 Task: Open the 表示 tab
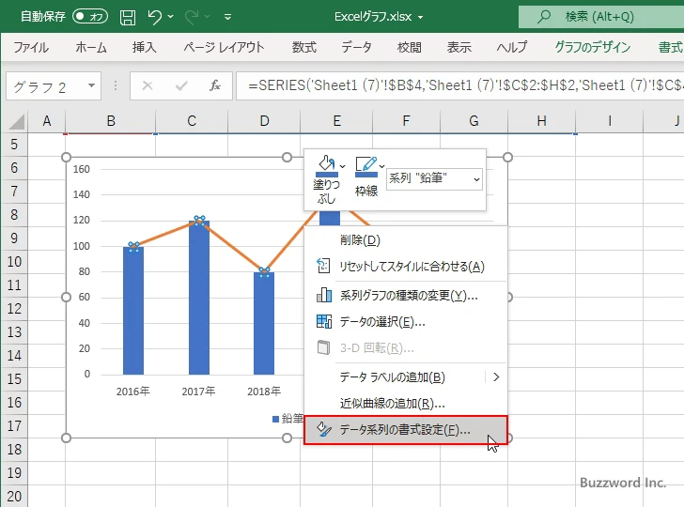[x=459, y=47]
